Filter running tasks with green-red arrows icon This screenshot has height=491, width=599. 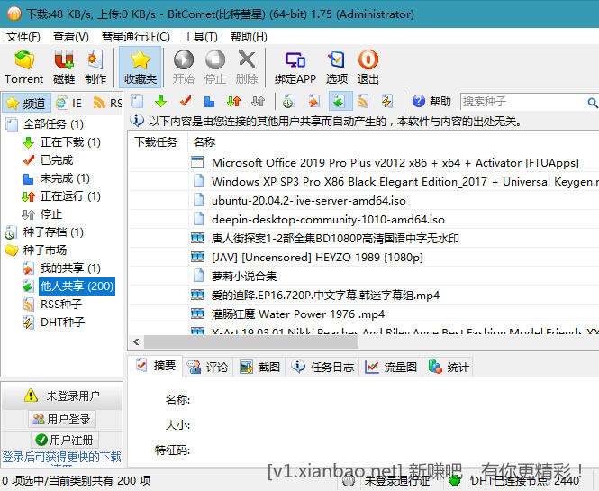click(x=233, y=102)
